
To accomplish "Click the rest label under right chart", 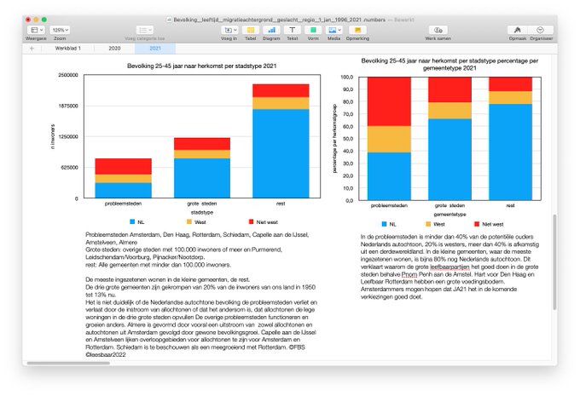I will pos(510,205).
